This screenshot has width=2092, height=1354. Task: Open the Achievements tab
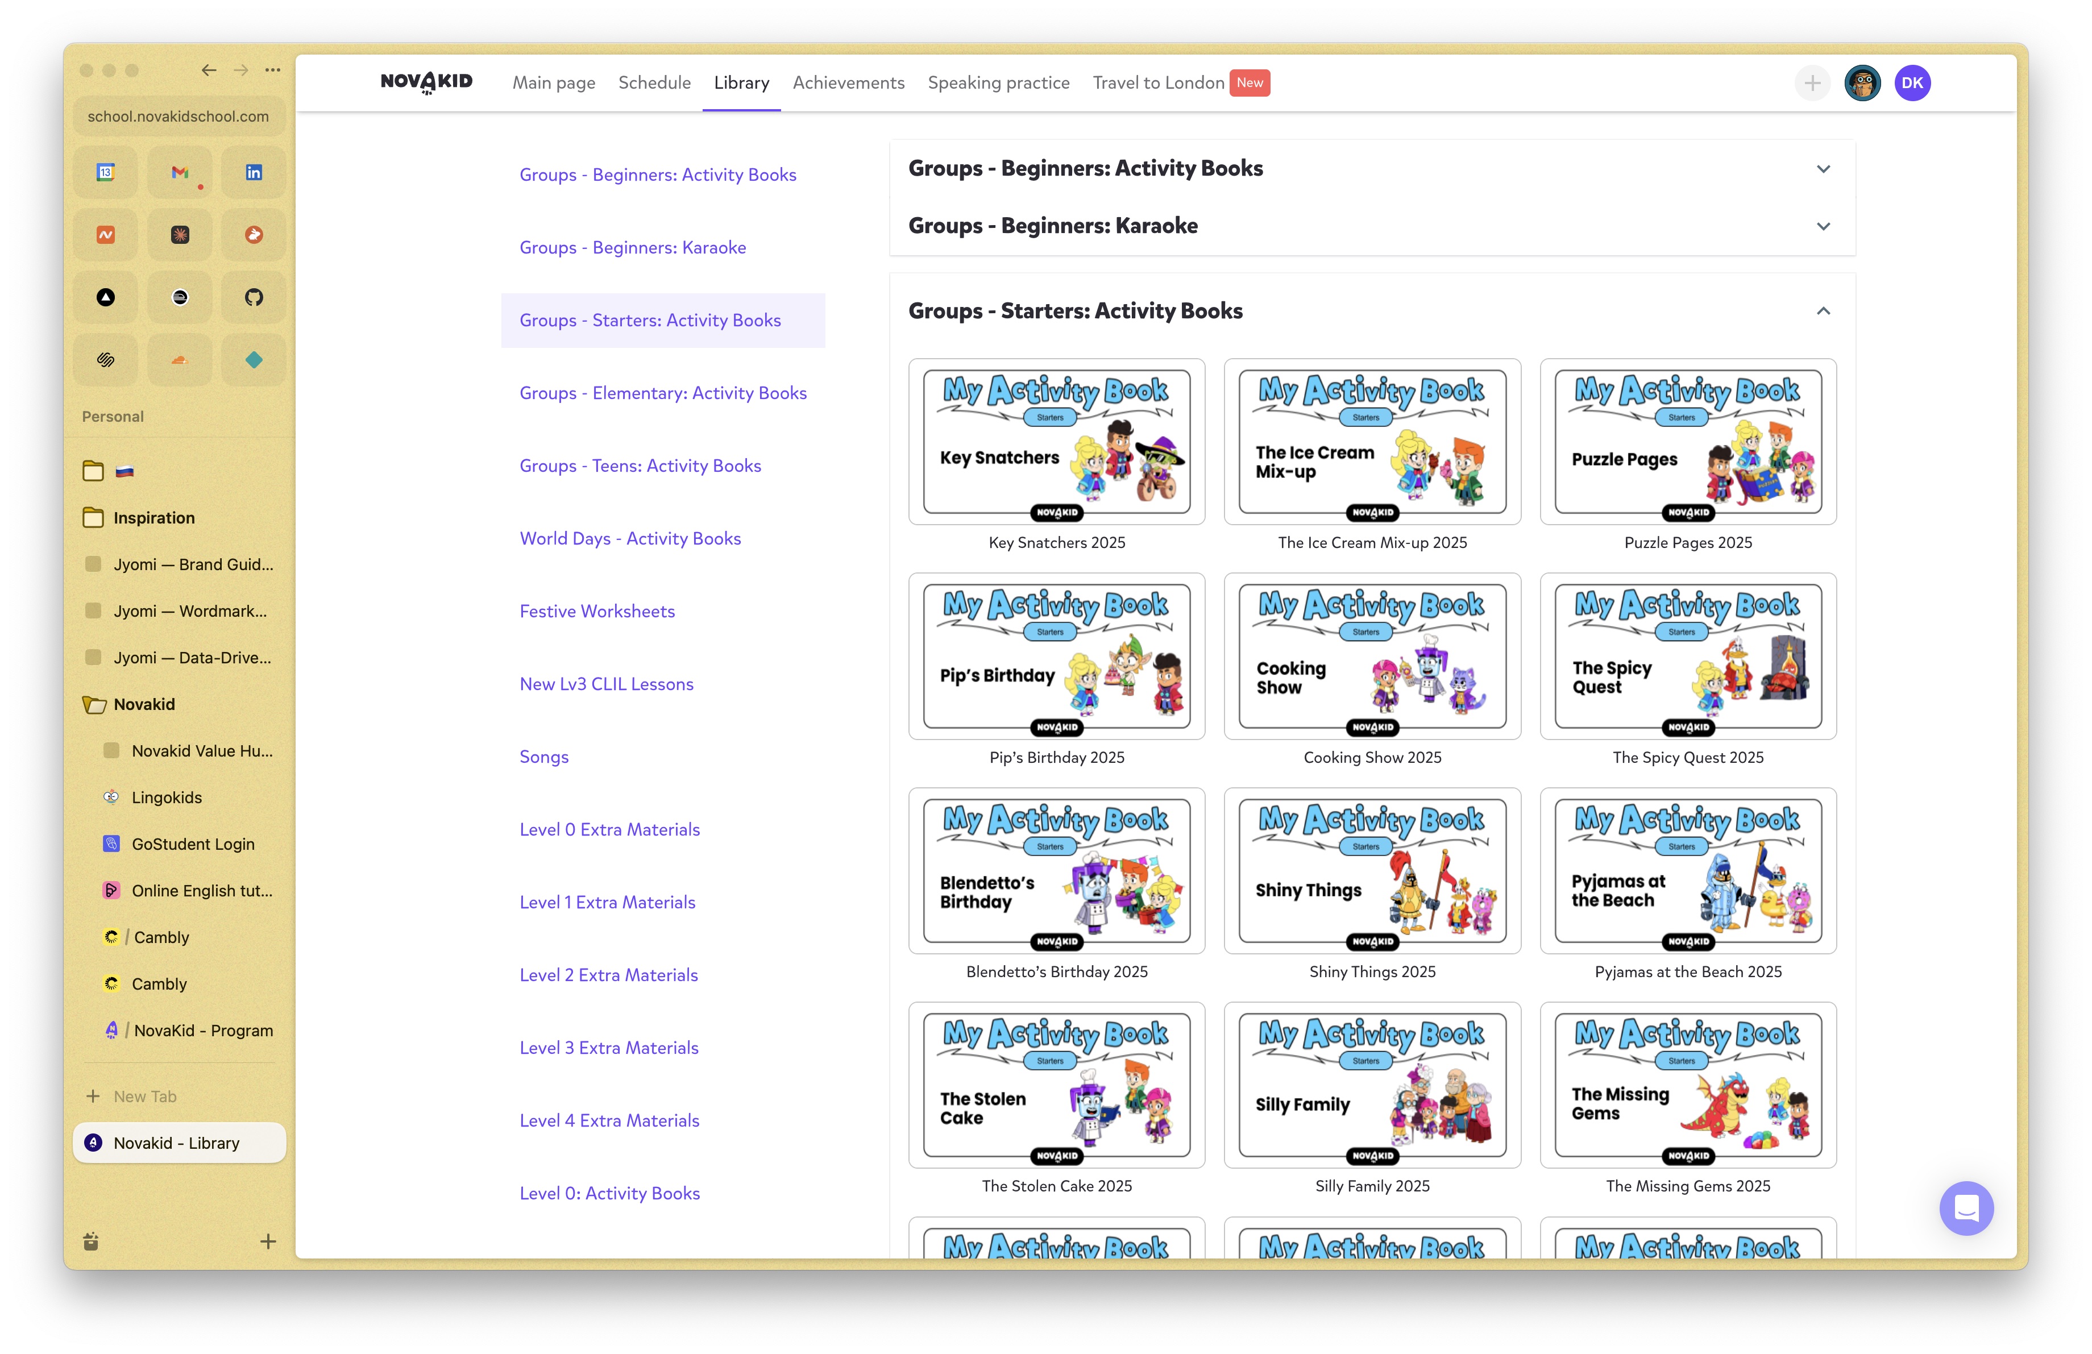(848, 82)
